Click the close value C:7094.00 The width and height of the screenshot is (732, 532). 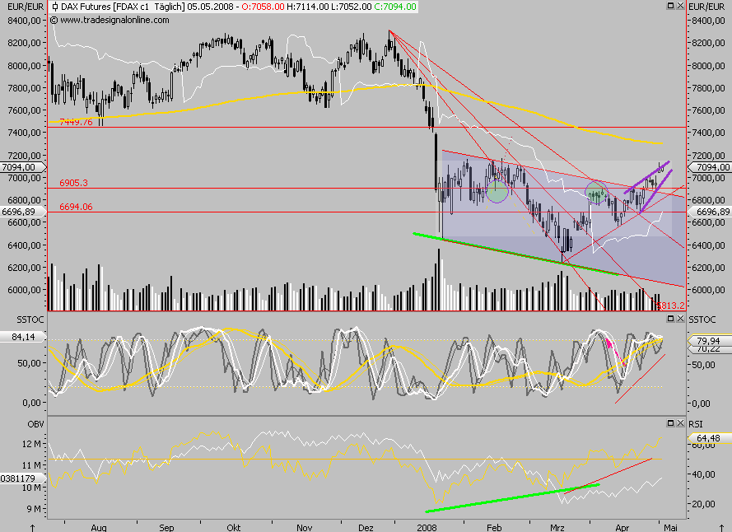click(x=394, y=7)
